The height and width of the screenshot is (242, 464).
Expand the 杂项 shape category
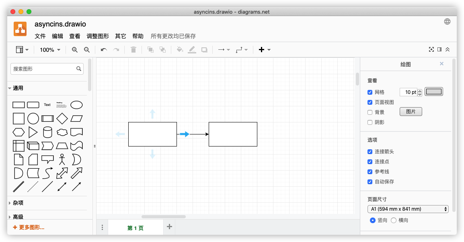tap(18, 203)
